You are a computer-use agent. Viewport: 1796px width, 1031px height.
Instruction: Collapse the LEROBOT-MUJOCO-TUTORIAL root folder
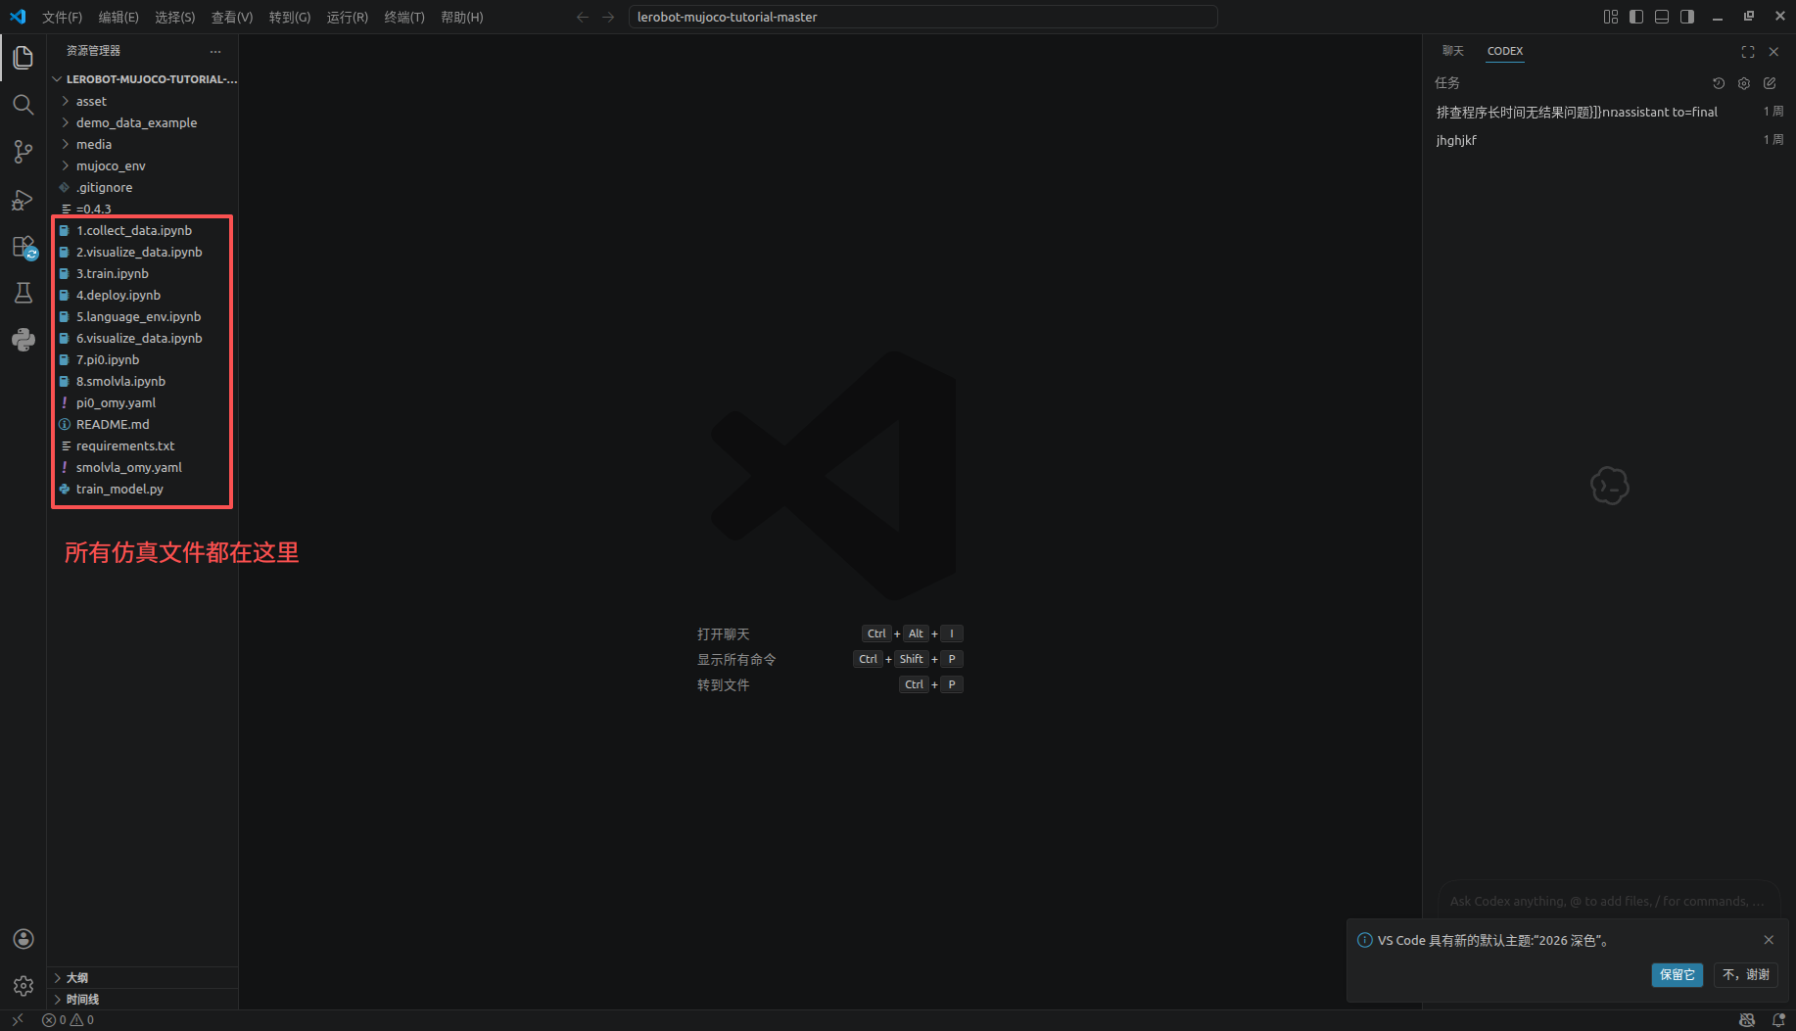coord(142,79)
